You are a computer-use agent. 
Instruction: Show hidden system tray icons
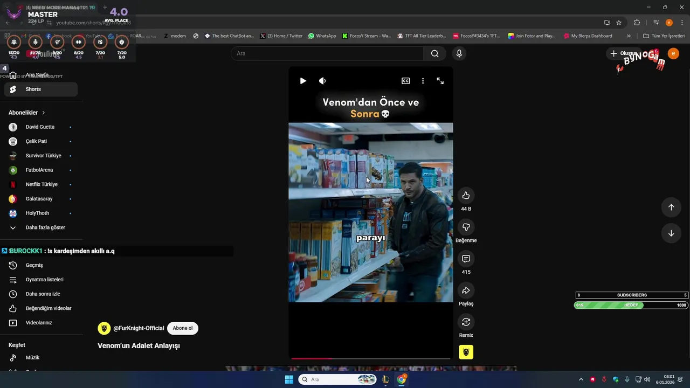click(x=581, y=379)
